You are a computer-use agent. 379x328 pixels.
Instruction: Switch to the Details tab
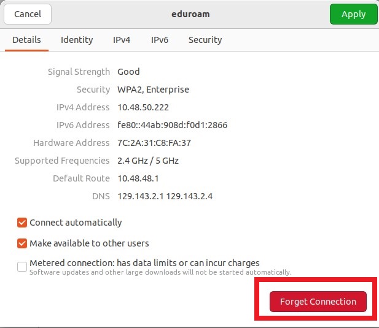coord(26,40)
